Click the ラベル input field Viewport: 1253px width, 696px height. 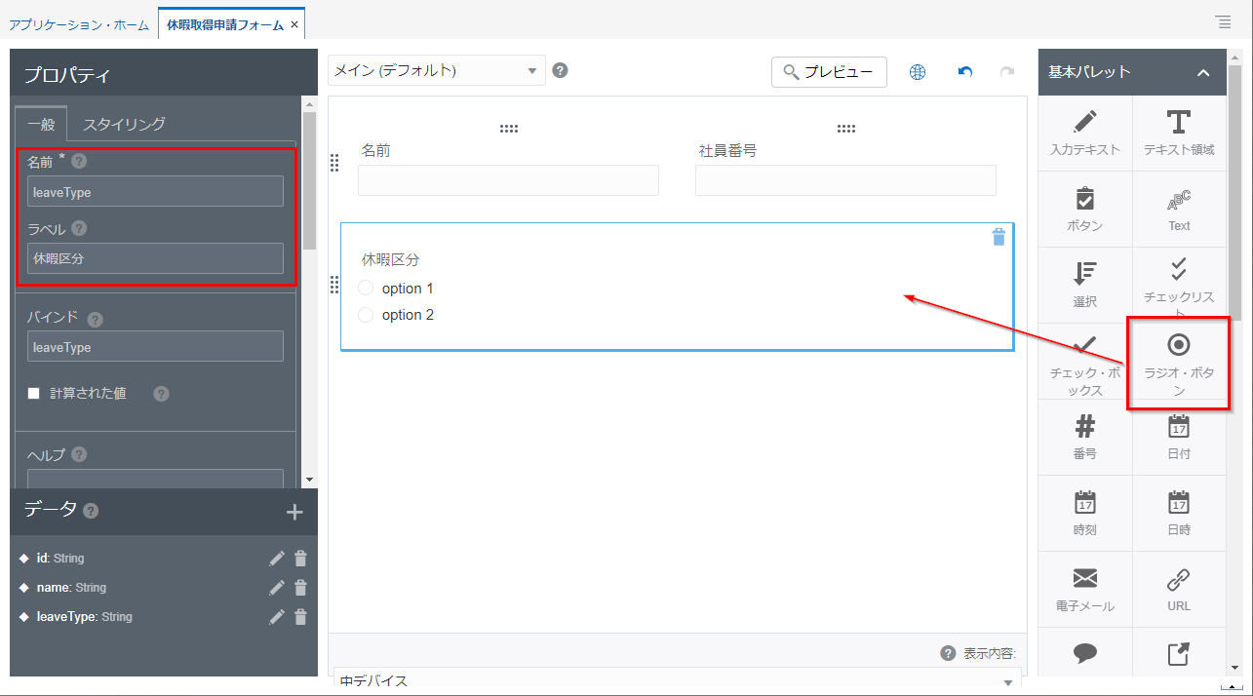click(x=155, y=258)
